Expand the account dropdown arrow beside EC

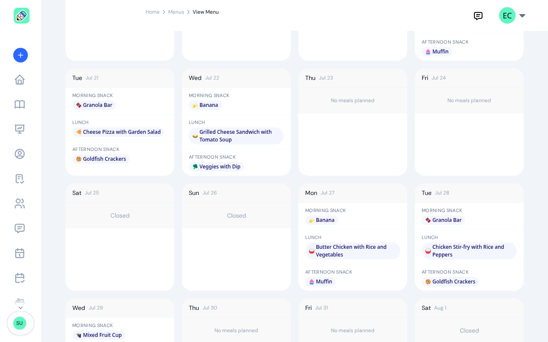(x=522, y=16)
